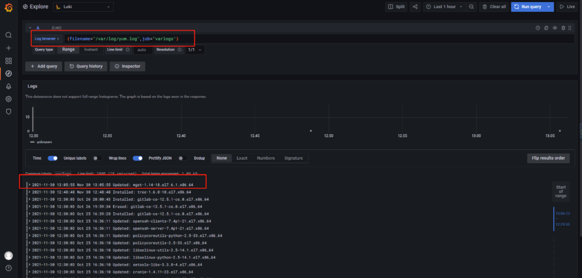Open the Help question mark icon
The image size is (582, 278).
(9, 268)
